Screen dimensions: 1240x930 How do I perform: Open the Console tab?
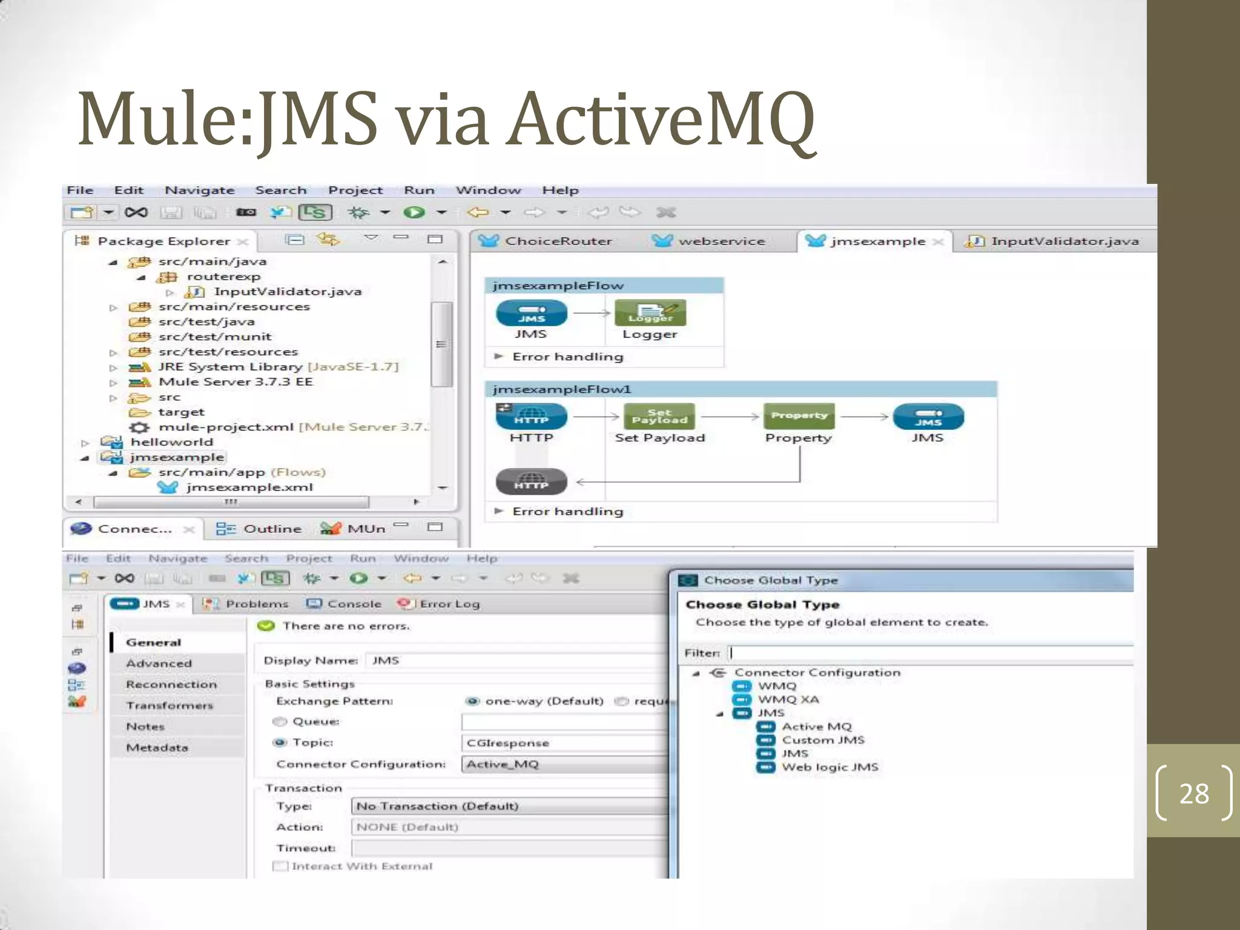(x=344, y=604)
